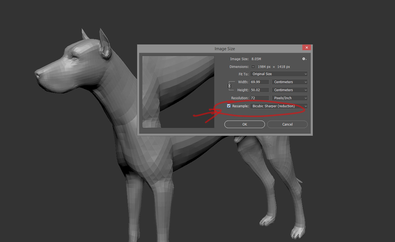Screen dimensions: 395x242
Task: Close the Image Size dialog with the red X
Action: (307, 48)
